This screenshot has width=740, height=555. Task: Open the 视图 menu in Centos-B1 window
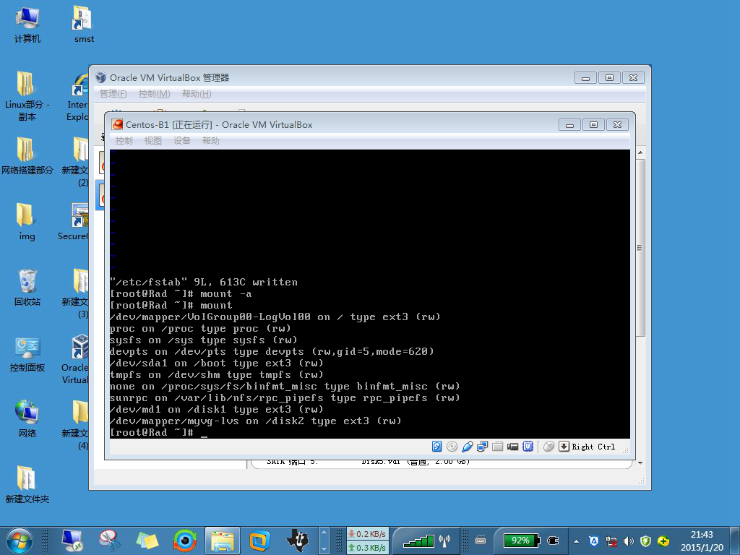(x=152, y=141)
